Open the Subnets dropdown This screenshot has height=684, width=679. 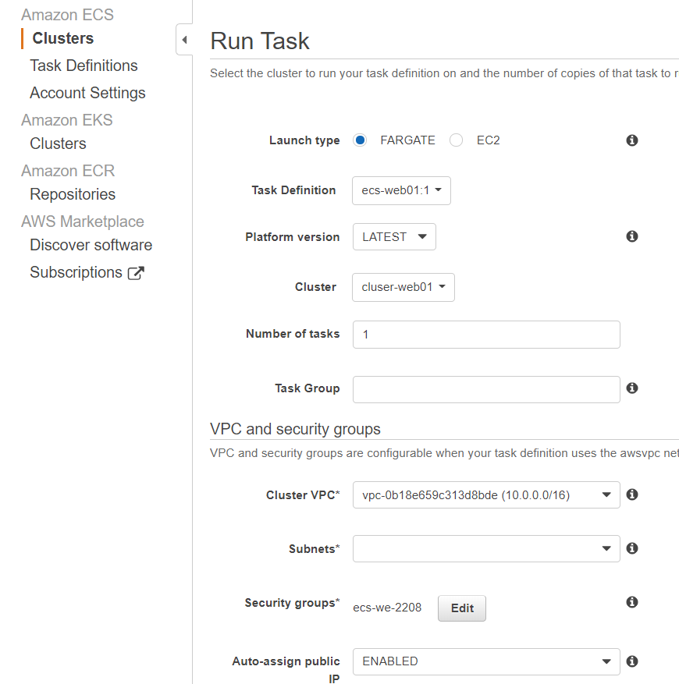[x=486, y=549]
